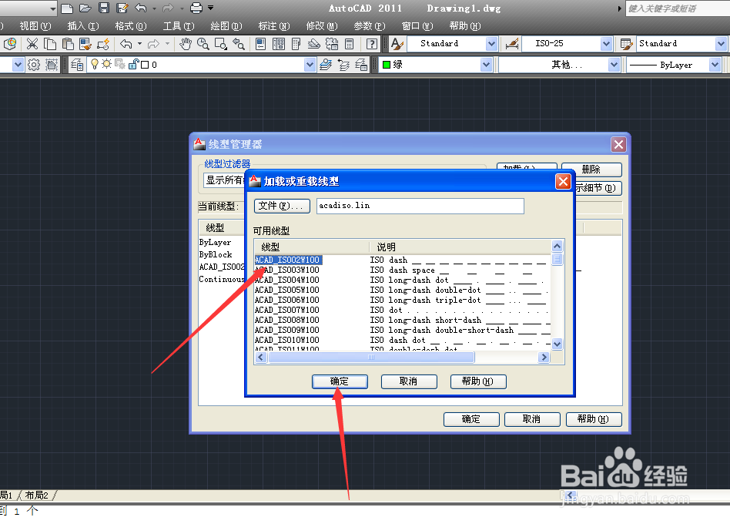This screenshot has height=524, width=730.
Task: Click the Cut scissors icon
Action: pos(32,44)
